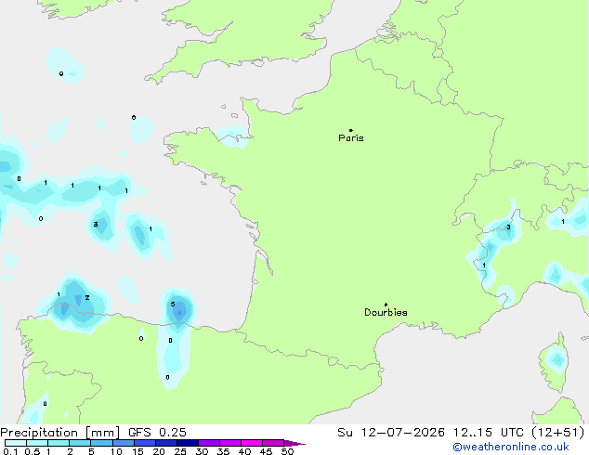Pick the palest cyan legend swatch above 0.1
Screen dimensions: 589x455
[16, 443]
